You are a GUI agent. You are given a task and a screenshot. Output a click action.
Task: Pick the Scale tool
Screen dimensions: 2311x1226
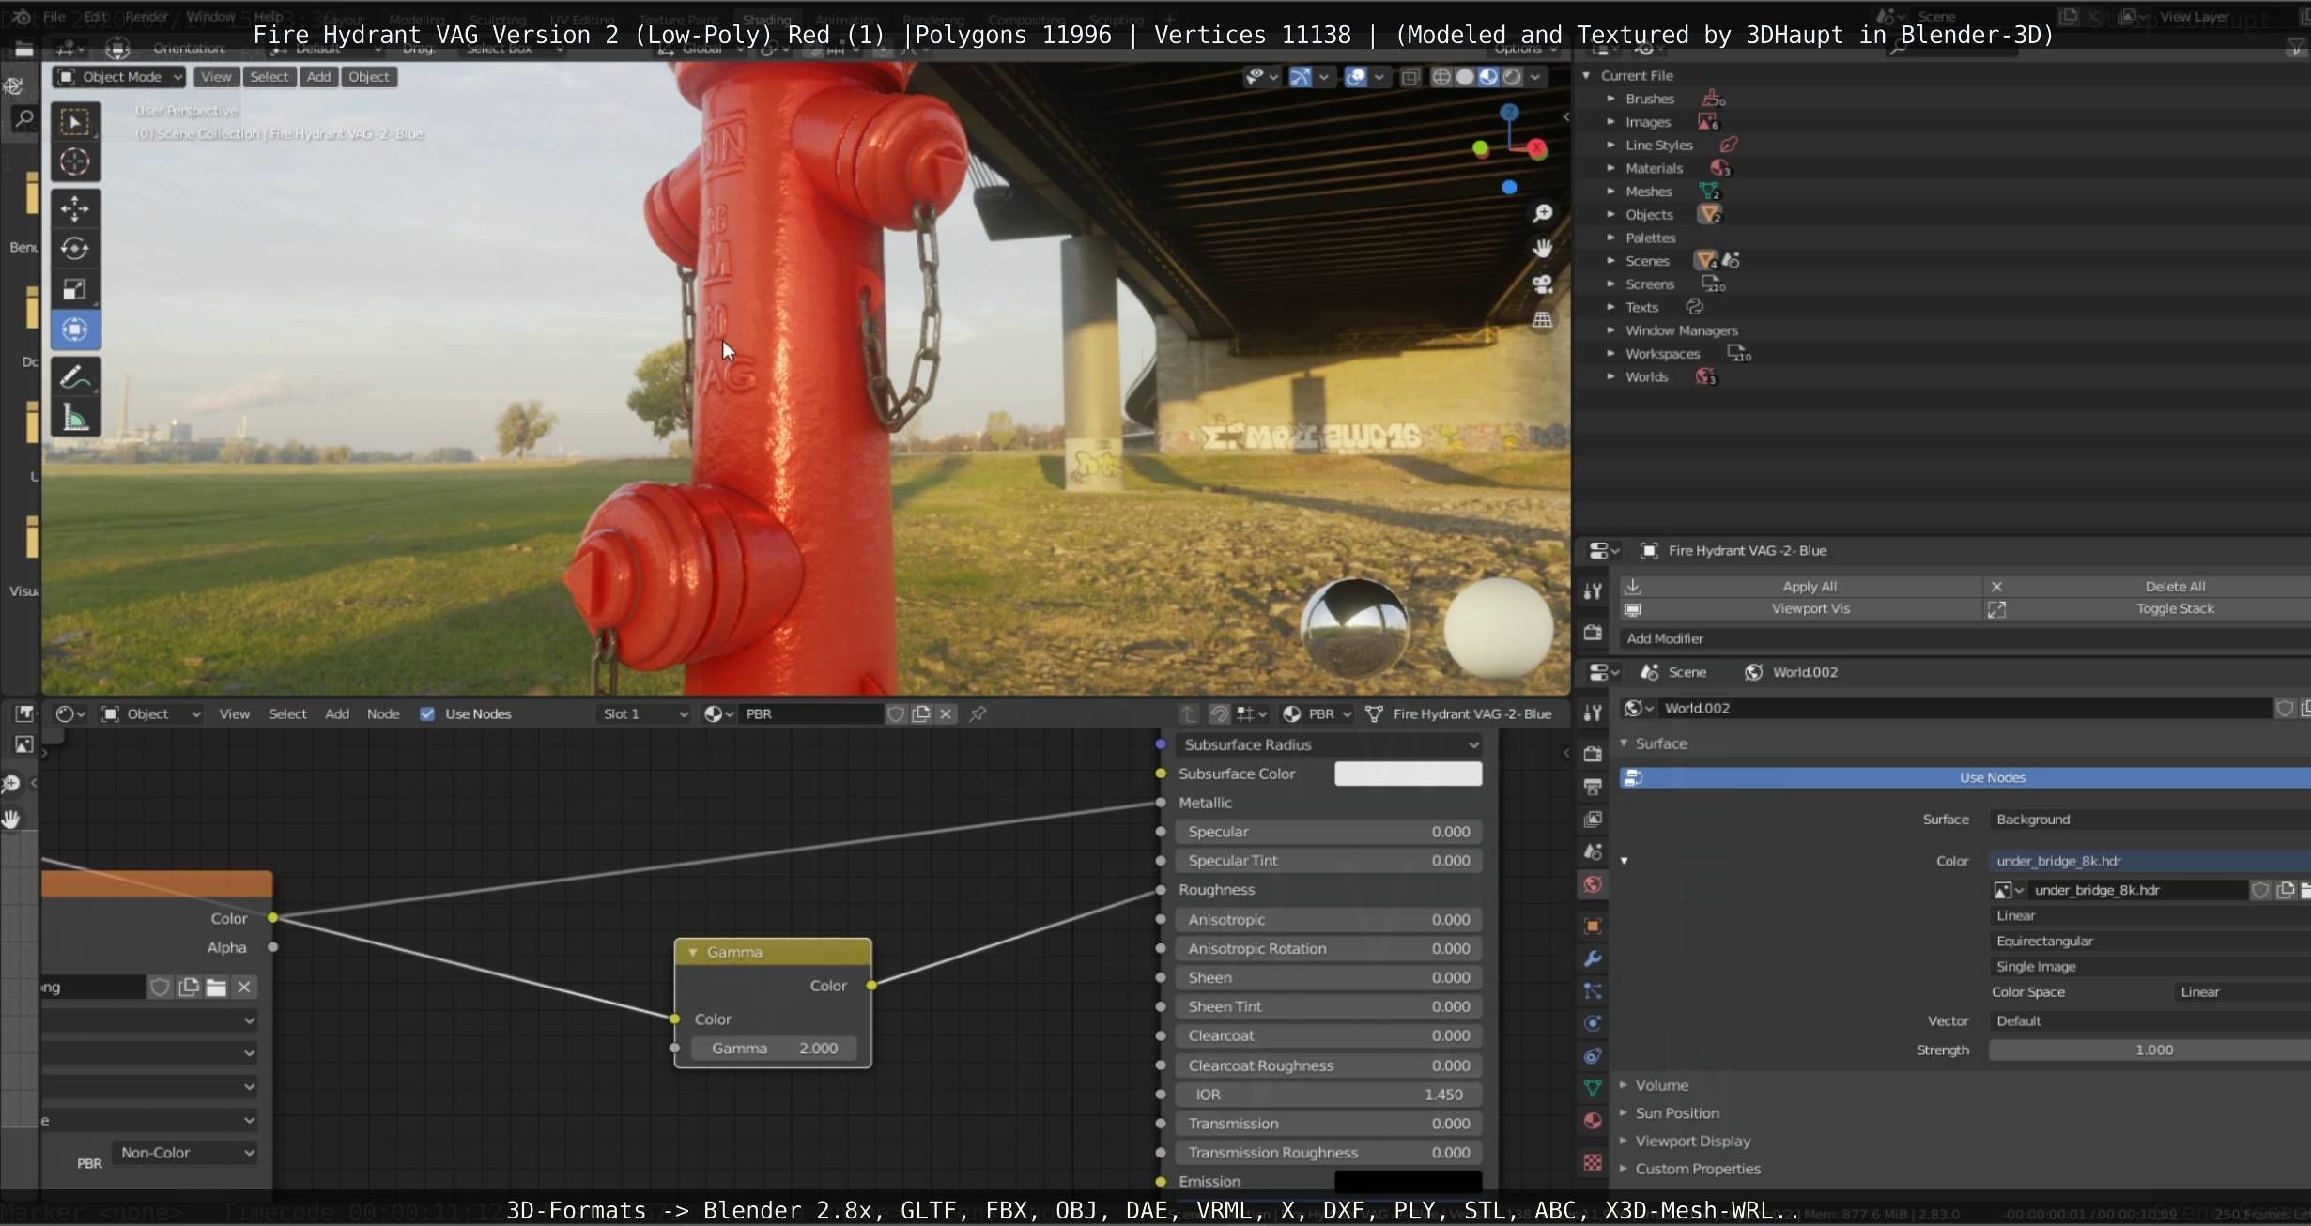point(75,289)
